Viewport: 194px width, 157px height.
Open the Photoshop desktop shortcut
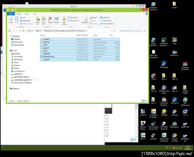[x=164, y=65]
